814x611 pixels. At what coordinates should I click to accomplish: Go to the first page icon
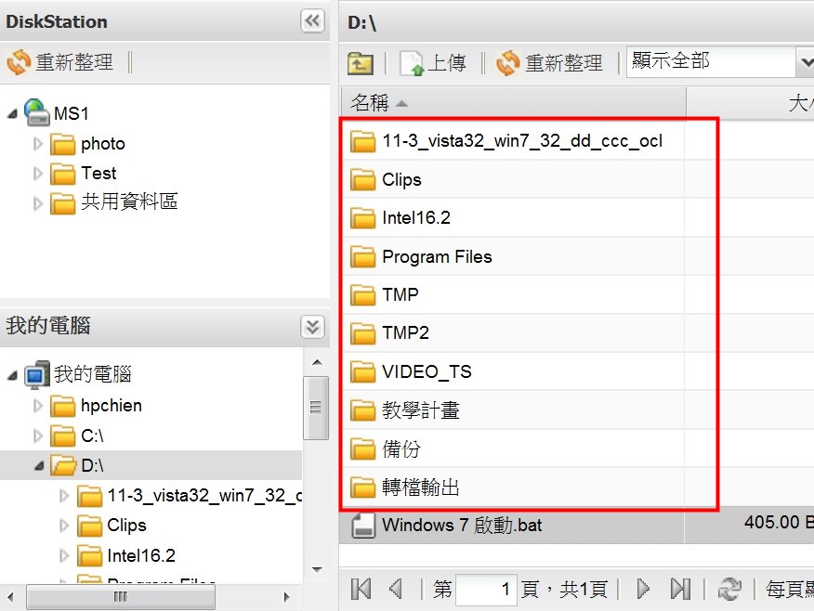361,589
